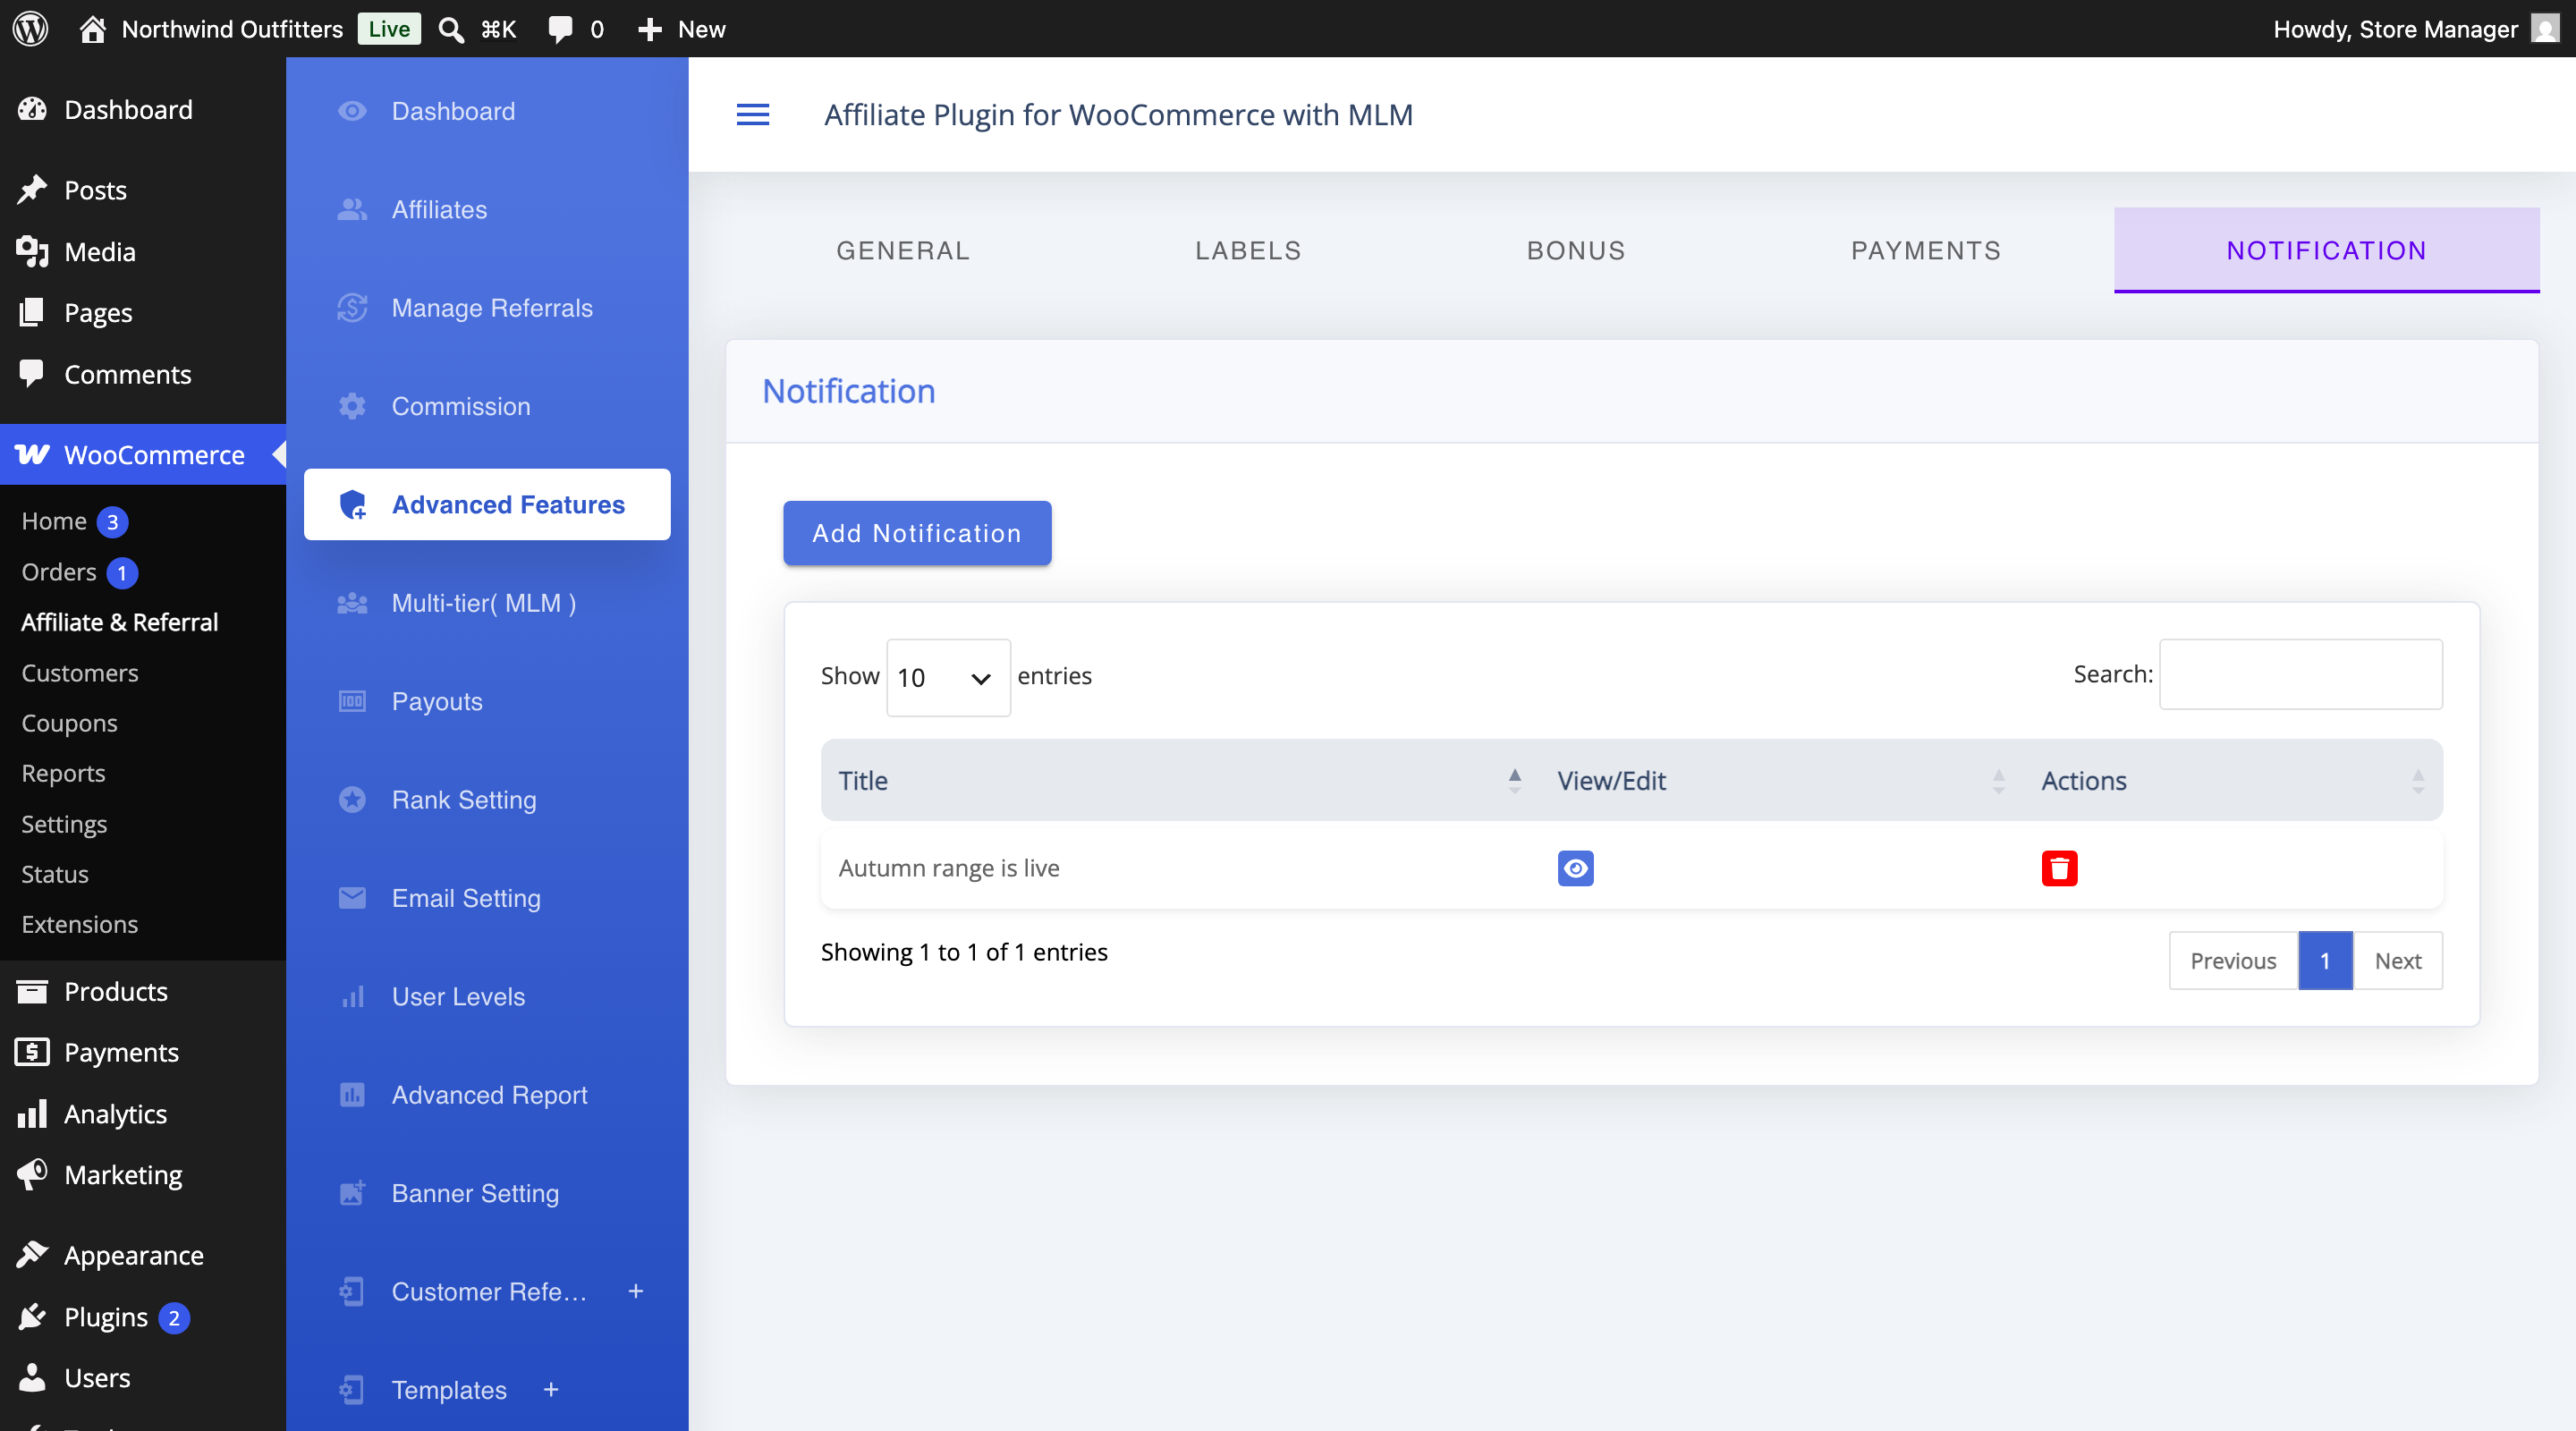Toggle the plugin sidebar hamburger menu
2576x1431 pixels.
(753, 115)
